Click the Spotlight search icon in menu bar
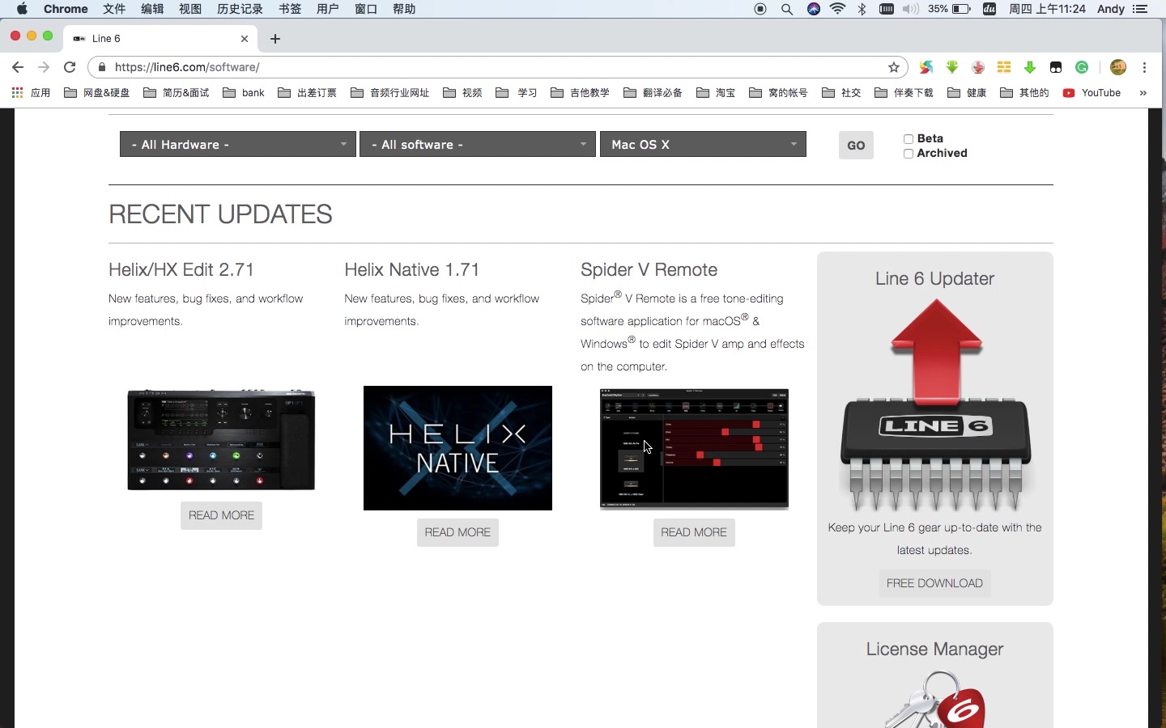 pyautogui.click(x=787, y=10)
